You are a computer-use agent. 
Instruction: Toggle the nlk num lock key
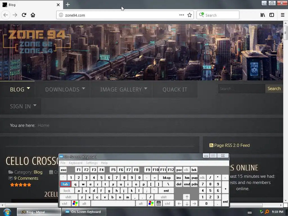tap(202, 178)
